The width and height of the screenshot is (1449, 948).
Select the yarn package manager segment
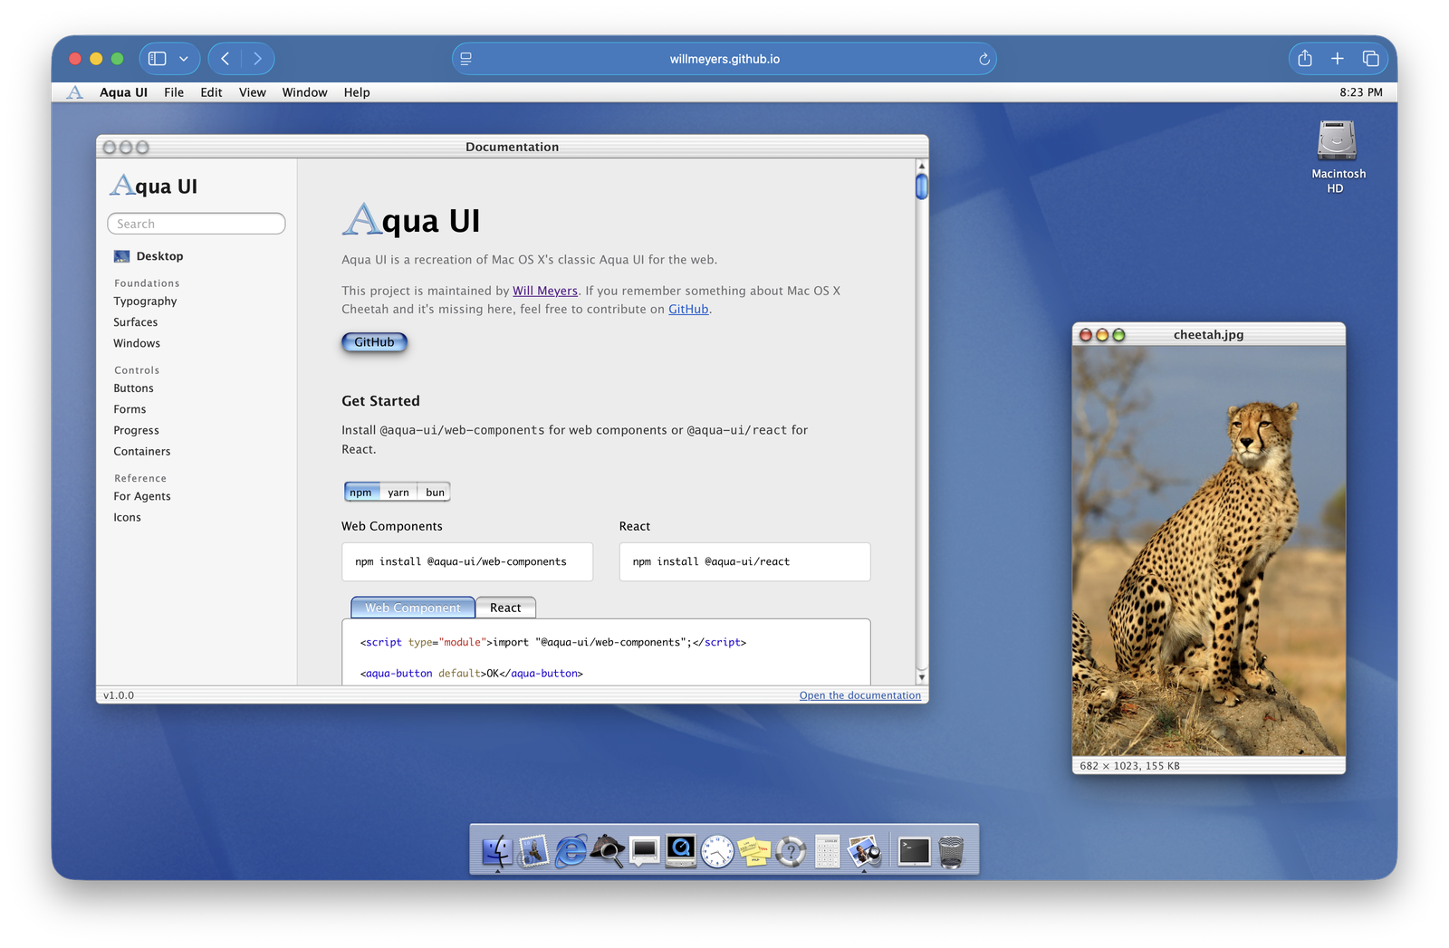coord(398,493)
